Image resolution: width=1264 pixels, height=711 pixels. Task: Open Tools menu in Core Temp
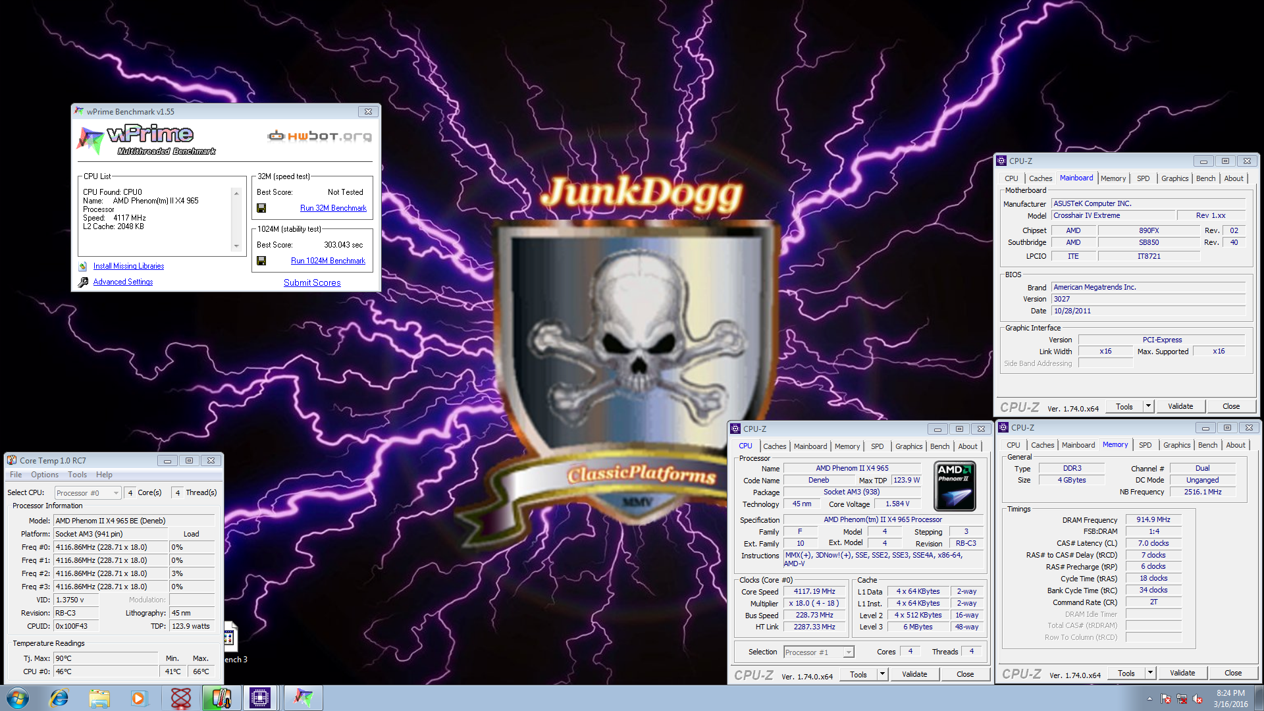(77, 475)
